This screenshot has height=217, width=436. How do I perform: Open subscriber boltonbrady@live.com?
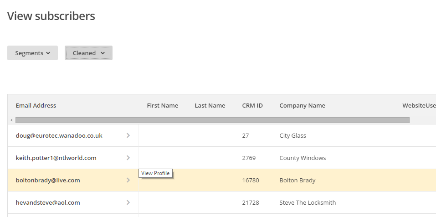tap(48, 180)
